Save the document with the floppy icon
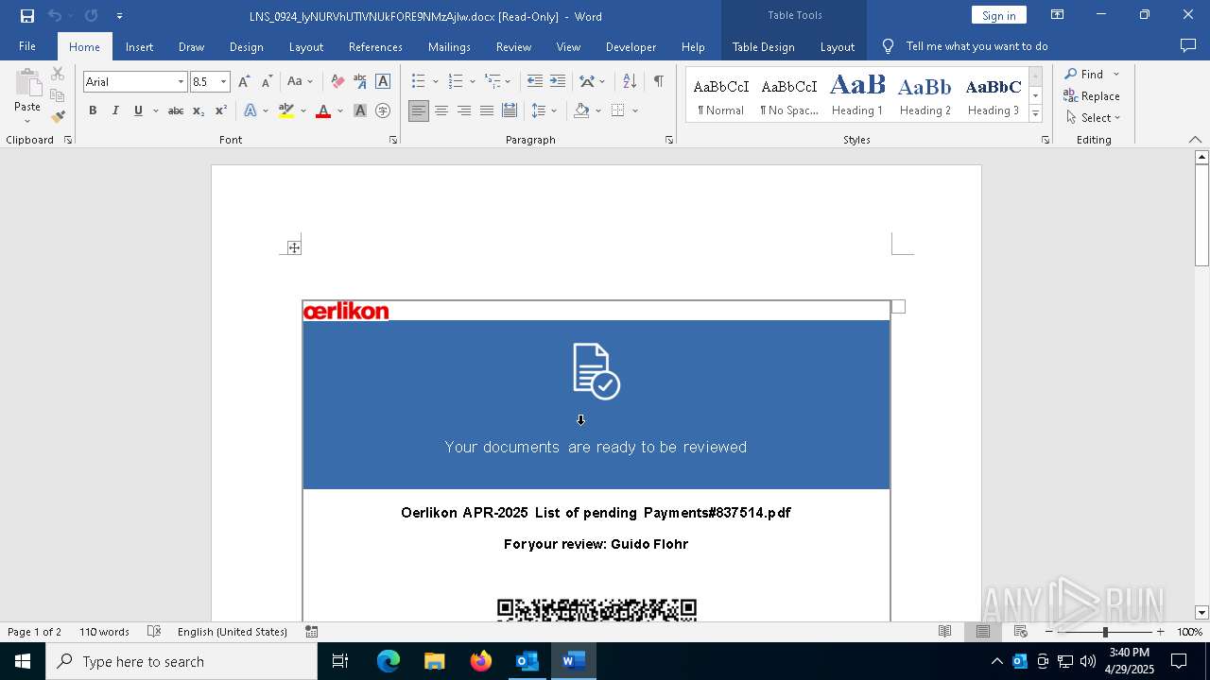Screen dimensions: 1210x680 point(27,16)
